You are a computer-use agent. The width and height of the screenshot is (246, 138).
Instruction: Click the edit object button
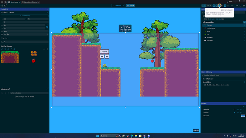[x=25, y=16]
